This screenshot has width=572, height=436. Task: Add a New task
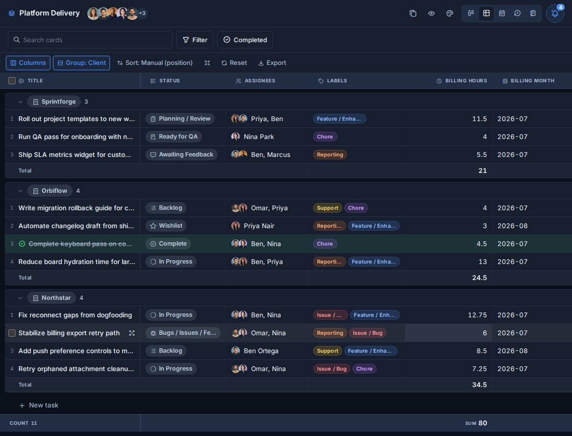tap(39, 405)
